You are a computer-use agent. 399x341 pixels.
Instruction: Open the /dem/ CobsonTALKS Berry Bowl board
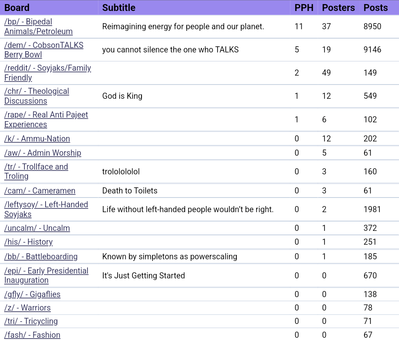pyautogui.click(x=44, y=50)
